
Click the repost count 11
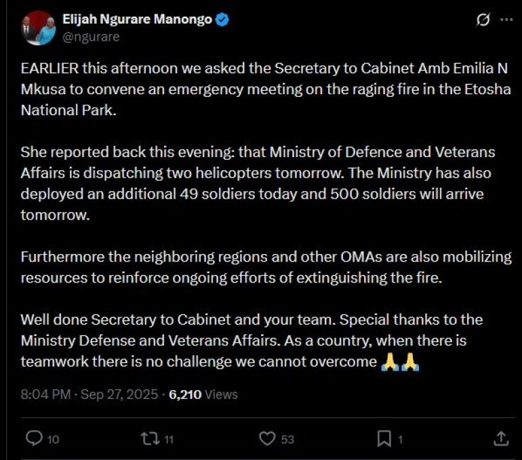pyautogui.click(x=169, y=440)
